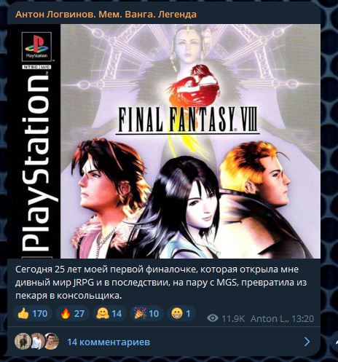
Task: Click the eye views icon
Action: tap(213, 318)
